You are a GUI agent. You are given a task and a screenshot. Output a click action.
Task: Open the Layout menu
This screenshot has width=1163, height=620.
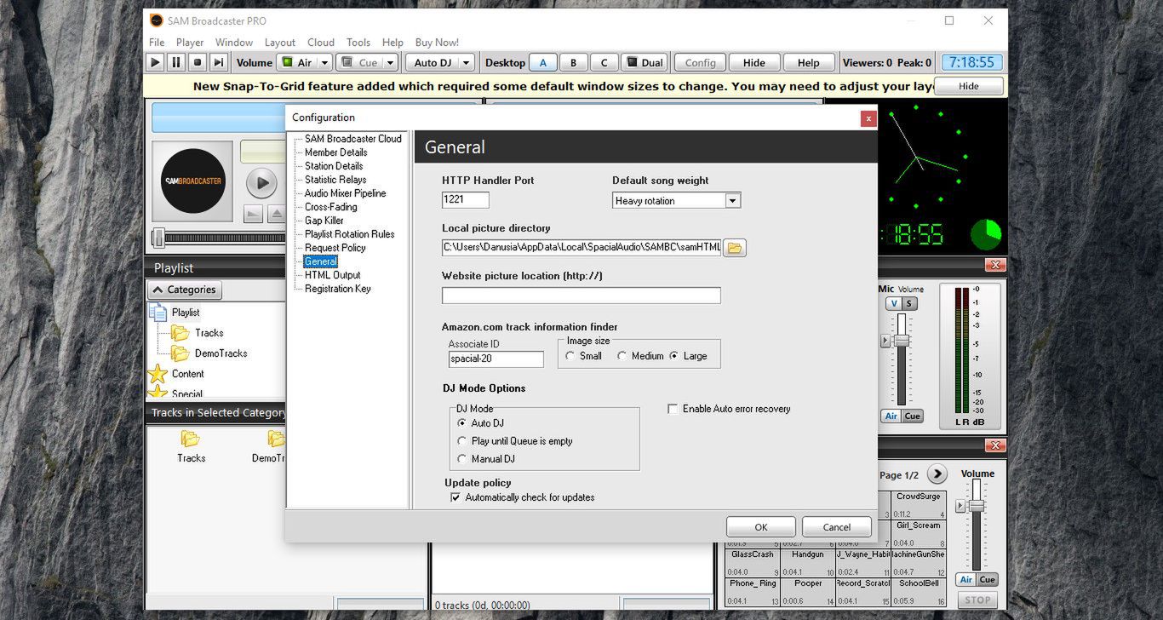(x=280, y=42)
